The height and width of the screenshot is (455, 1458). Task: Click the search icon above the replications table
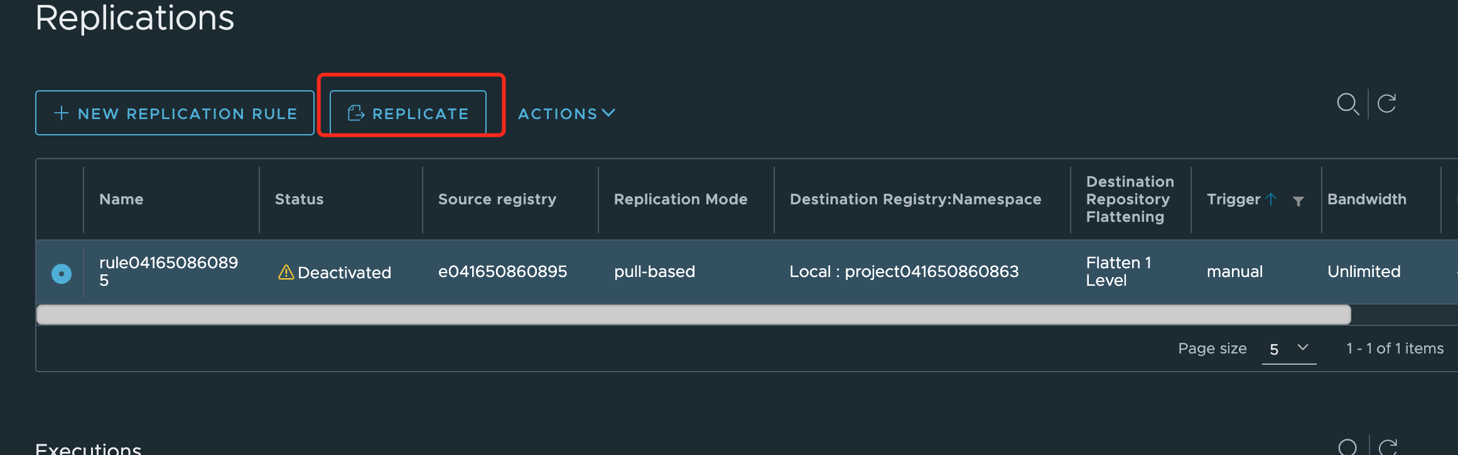pyautogui.click(x=1348, y=105)
